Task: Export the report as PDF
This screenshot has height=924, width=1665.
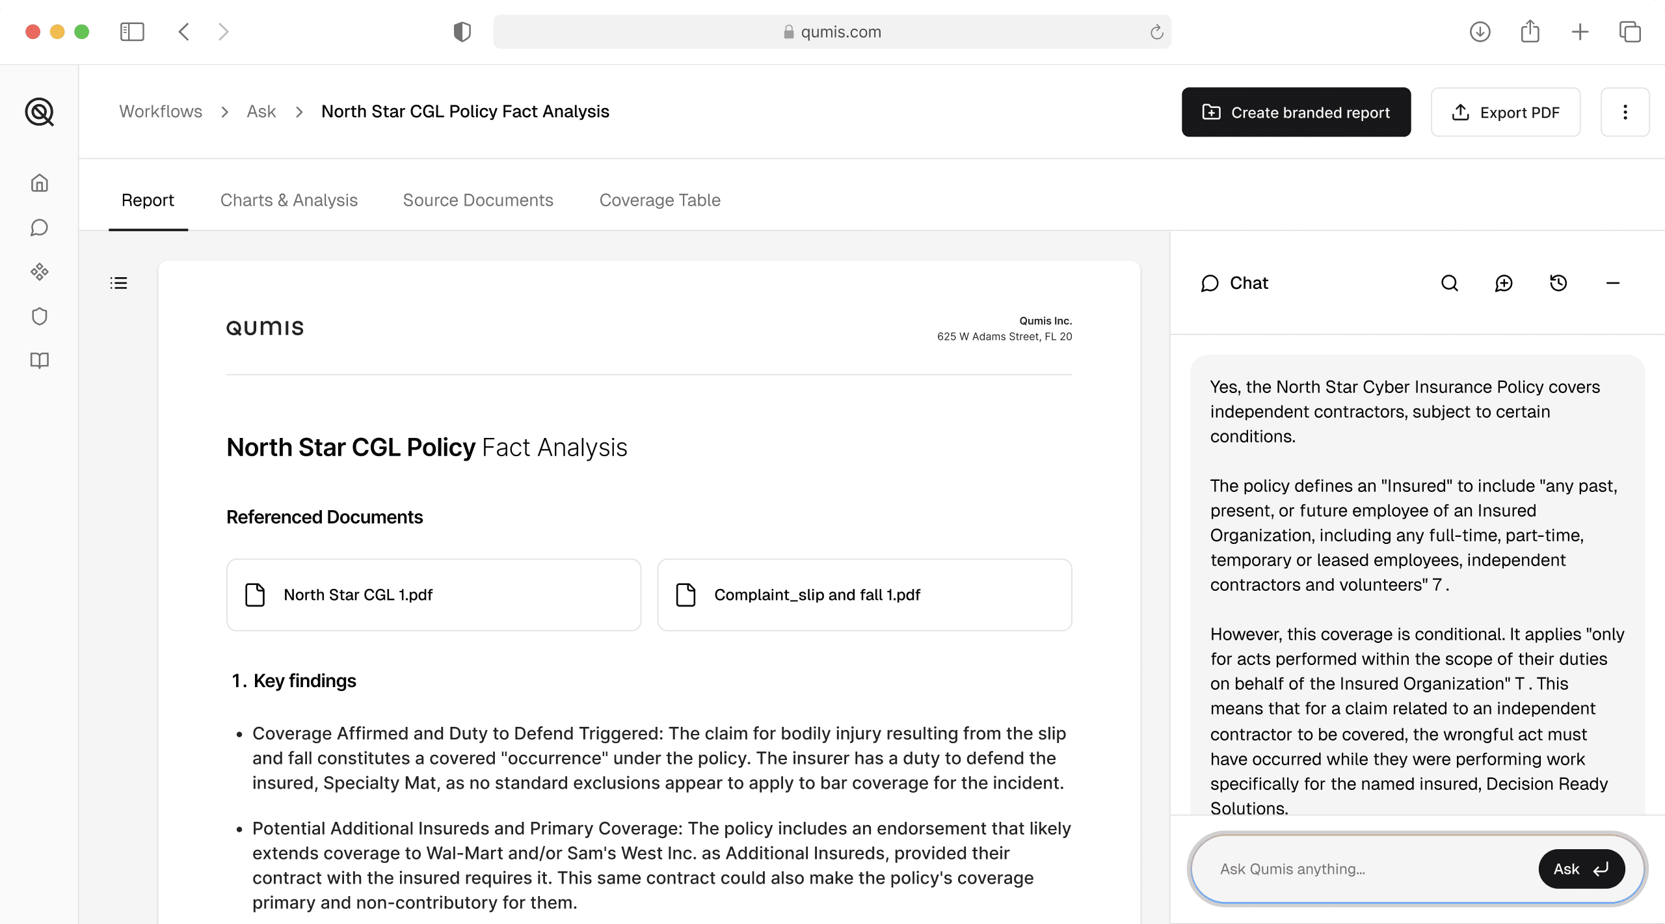Action: [x=1506, y=112]
